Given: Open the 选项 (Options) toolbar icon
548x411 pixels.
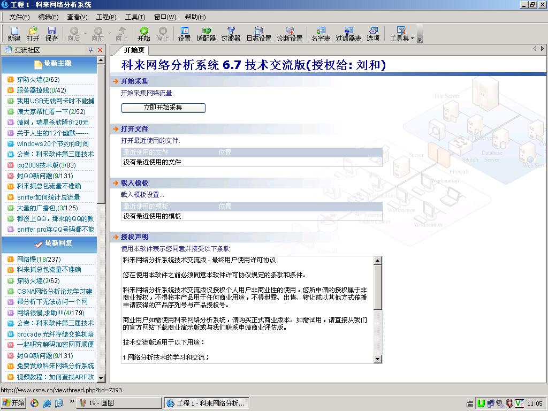Looking at the screenshot, I should click(373, 34).
